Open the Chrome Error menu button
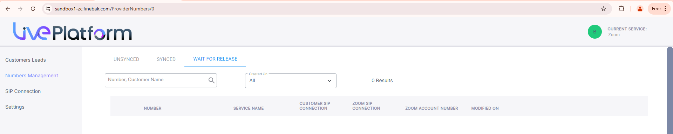This screenshot has width=673, height=134. click(x=659, y=9)
